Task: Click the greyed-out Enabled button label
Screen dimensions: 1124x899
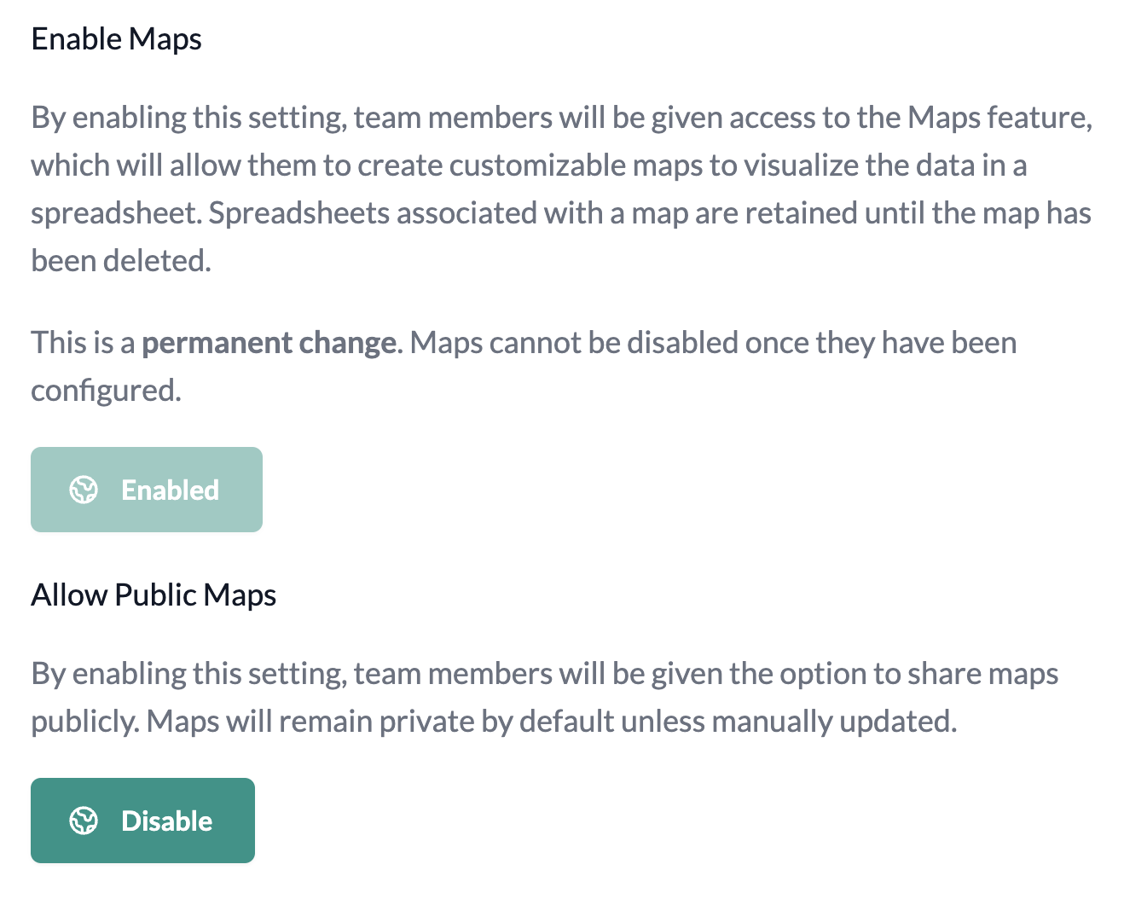Action: coord(170,490)
